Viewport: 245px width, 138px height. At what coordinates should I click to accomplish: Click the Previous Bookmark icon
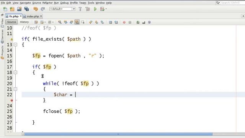tap(91, 22)
